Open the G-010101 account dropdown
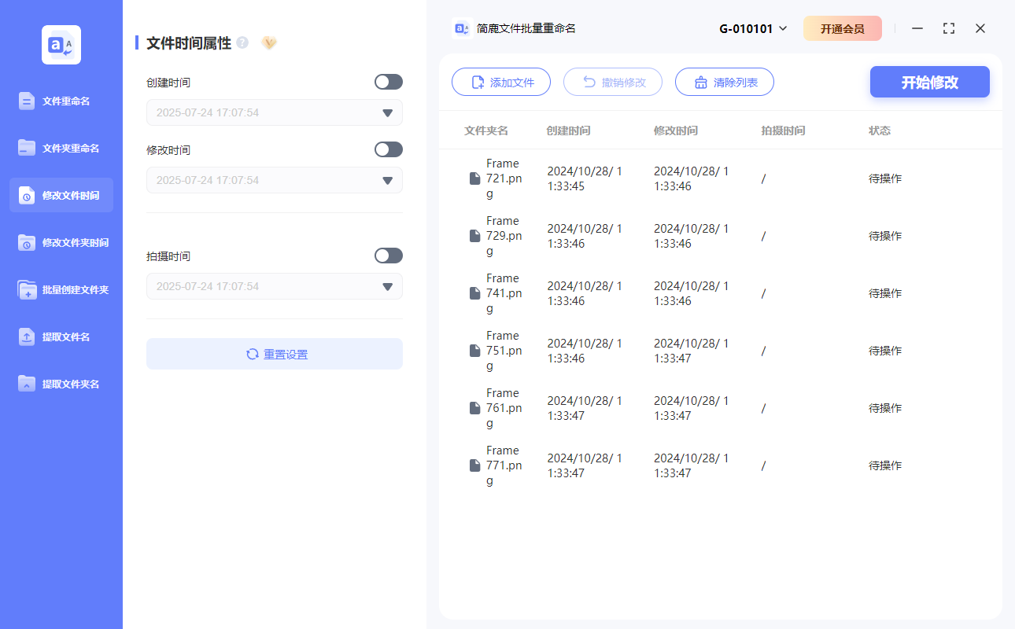This screenshot has width=1015, height=629. pyautogui.click(x=753, y=29)
